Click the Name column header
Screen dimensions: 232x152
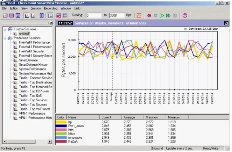pos(83,117)
